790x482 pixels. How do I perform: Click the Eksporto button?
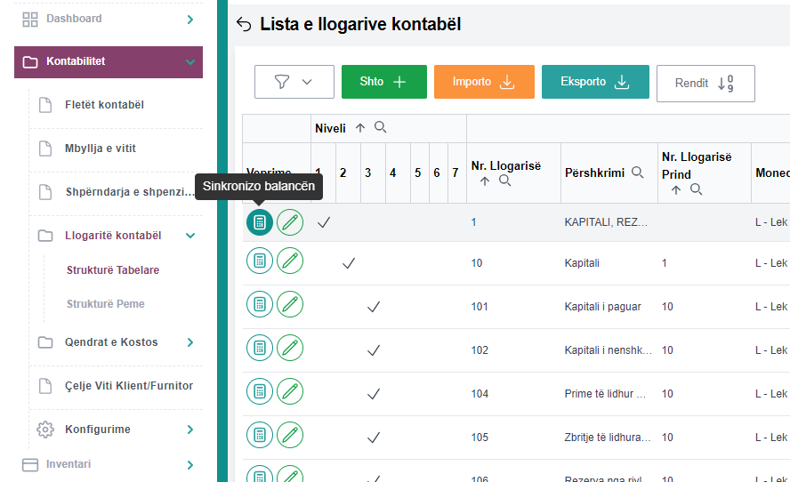pyautogui.click(x=594, y=82)
